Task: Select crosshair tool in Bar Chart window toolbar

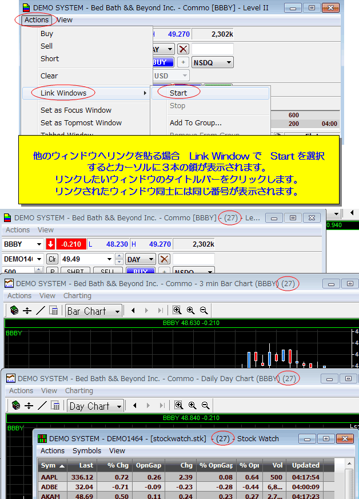Action: click(x=27, y=311)
